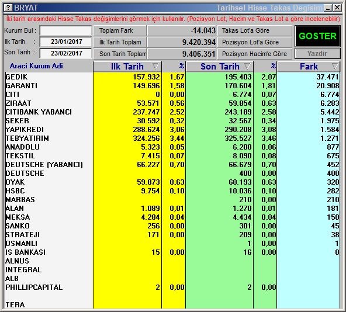The height and width of the screenshot is (312, 346).
Task: Open the Son Tarih column sort arrow
Action: pos(248,66)
